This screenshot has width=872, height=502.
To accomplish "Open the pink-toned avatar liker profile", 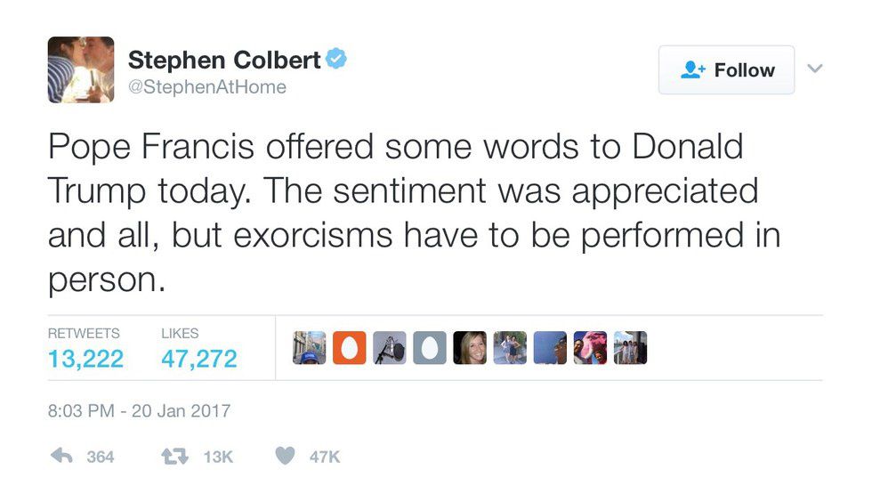I will 590,348.
